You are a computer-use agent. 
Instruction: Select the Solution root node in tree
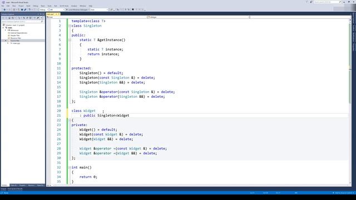(x=15, y=25)
